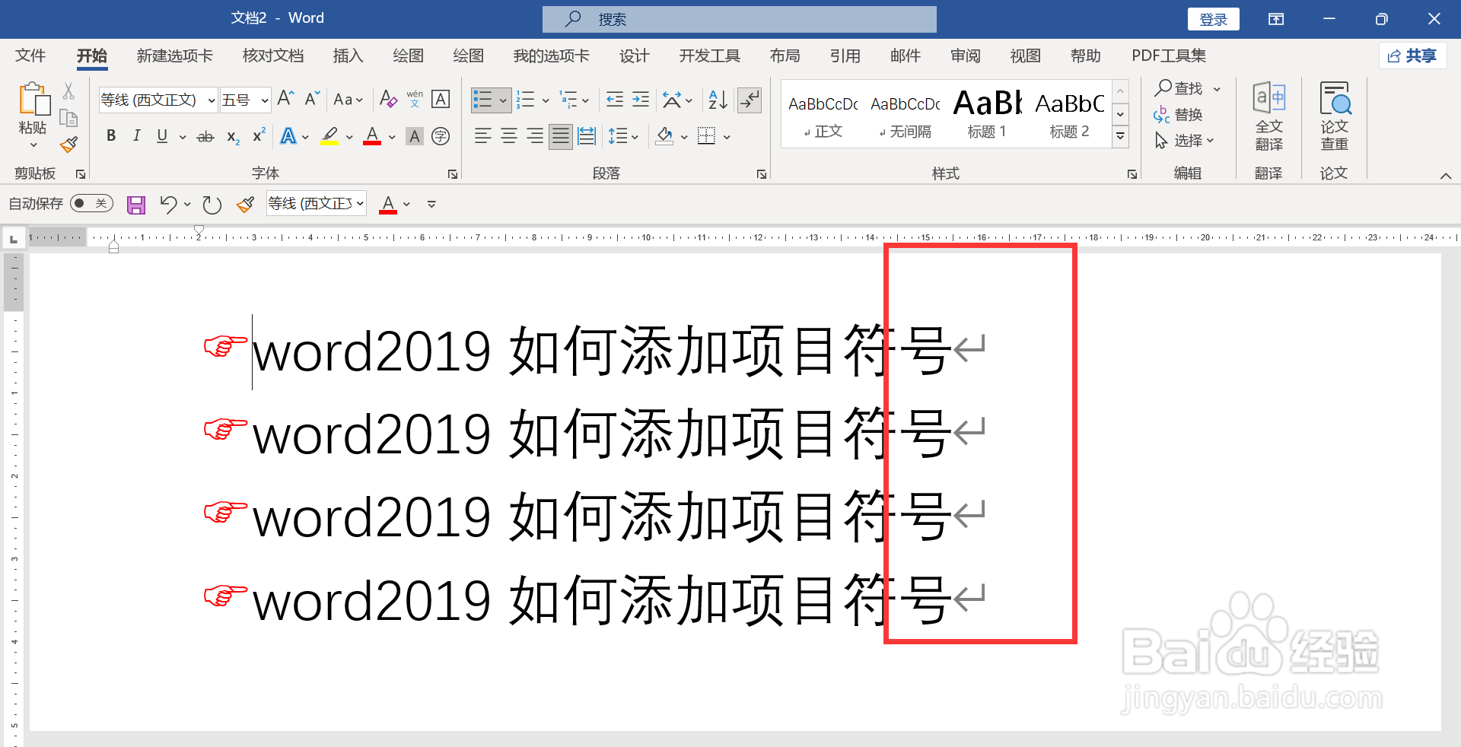Apply superscript formatting
The height and width of the screenshot is (747, 1461).
point(259,135)
